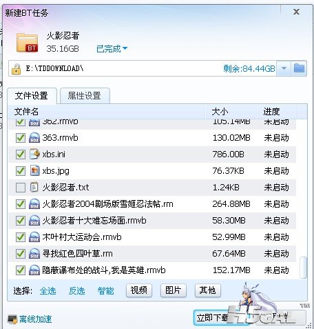Click the 全选 link
The height and width of the screenshot is (329, 314).
[48, 291]
